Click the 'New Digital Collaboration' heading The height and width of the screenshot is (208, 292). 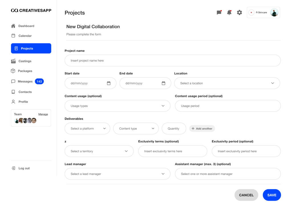(93, 26)
